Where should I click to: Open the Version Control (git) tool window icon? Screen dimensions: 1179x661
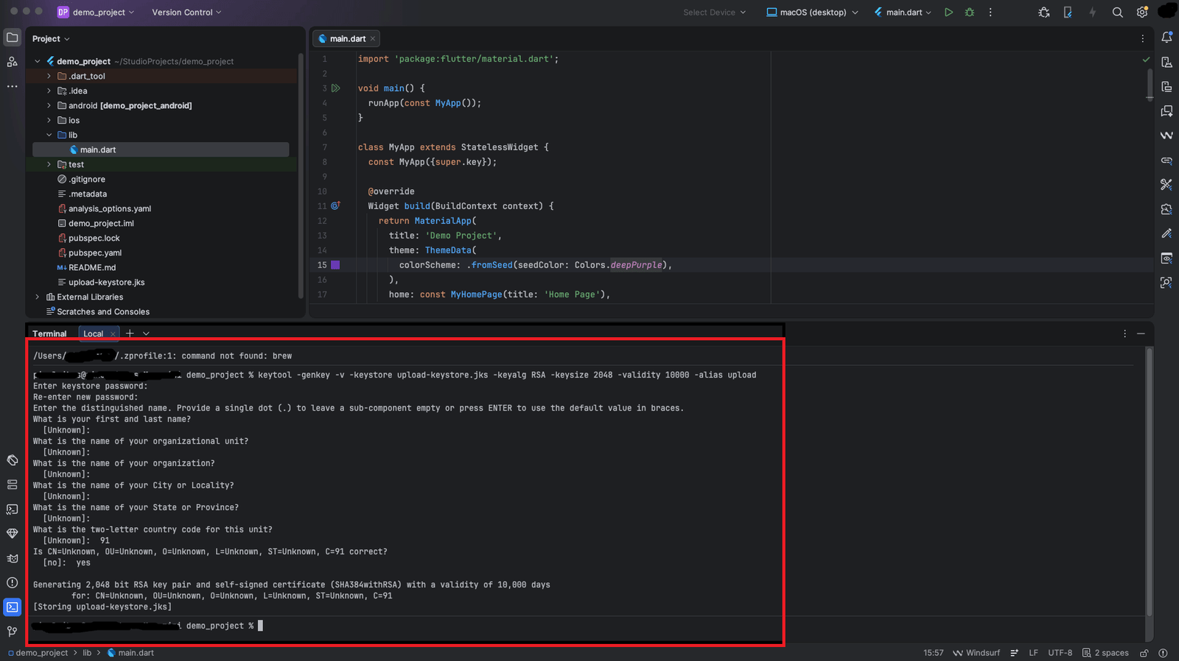tap(13, 632)
